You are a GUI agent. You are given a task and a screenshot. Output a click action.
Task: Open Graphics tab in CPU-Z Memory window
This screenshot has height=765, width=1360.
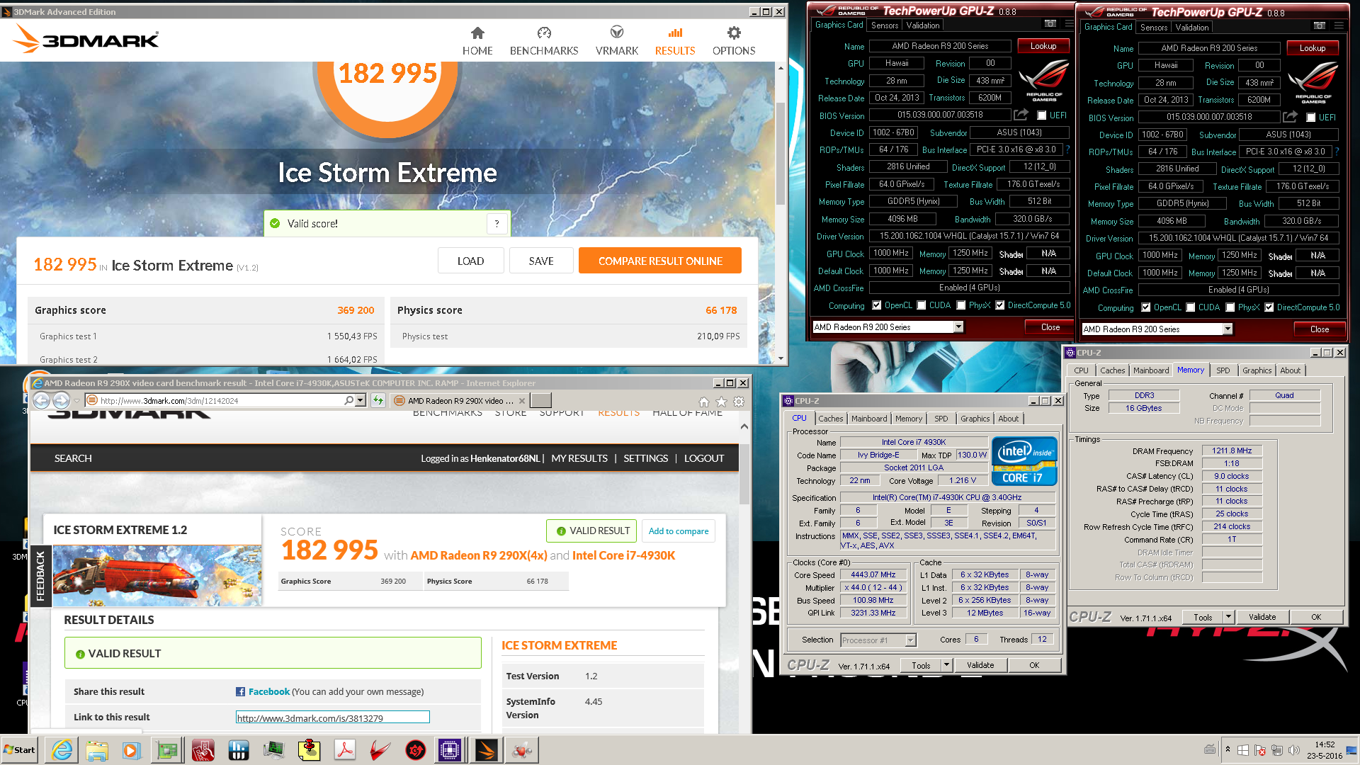pos(1257,370)
